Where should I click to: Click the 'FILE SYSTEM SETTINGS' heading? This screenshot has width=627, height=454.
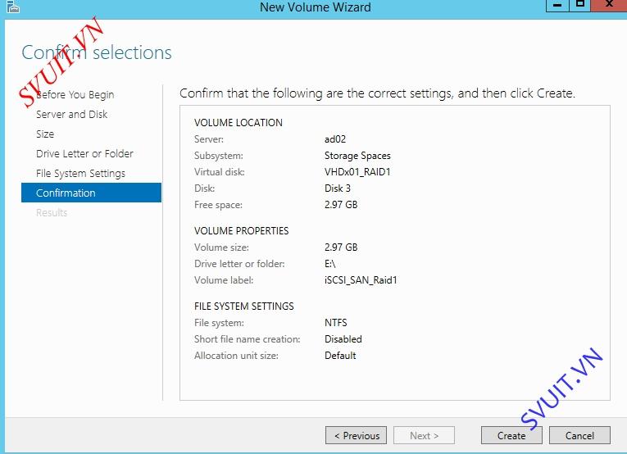pos(244,306)
